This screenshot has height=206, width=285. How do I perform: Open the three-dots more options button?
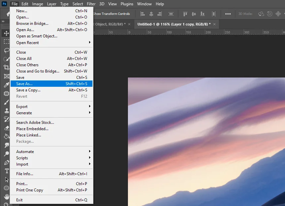point(228,14)
